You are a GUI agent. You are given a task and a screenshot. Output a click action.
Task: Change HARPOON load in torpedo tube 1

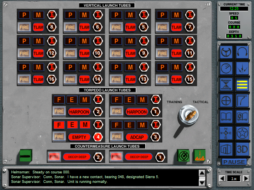[x=137, y=112]
